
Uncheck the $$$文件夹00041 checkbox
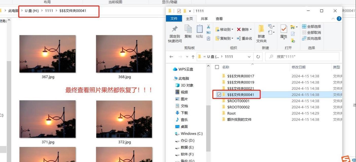219,95
